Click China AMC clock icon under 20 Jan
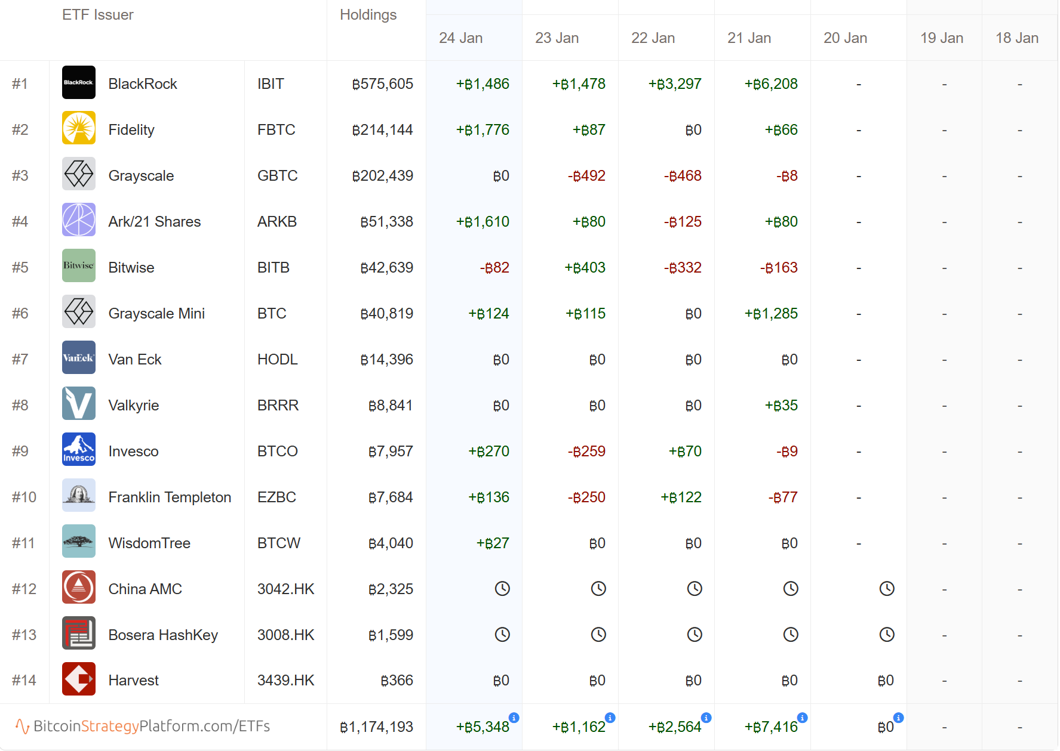Screen dimensions: 1060x751 [887, 589]
